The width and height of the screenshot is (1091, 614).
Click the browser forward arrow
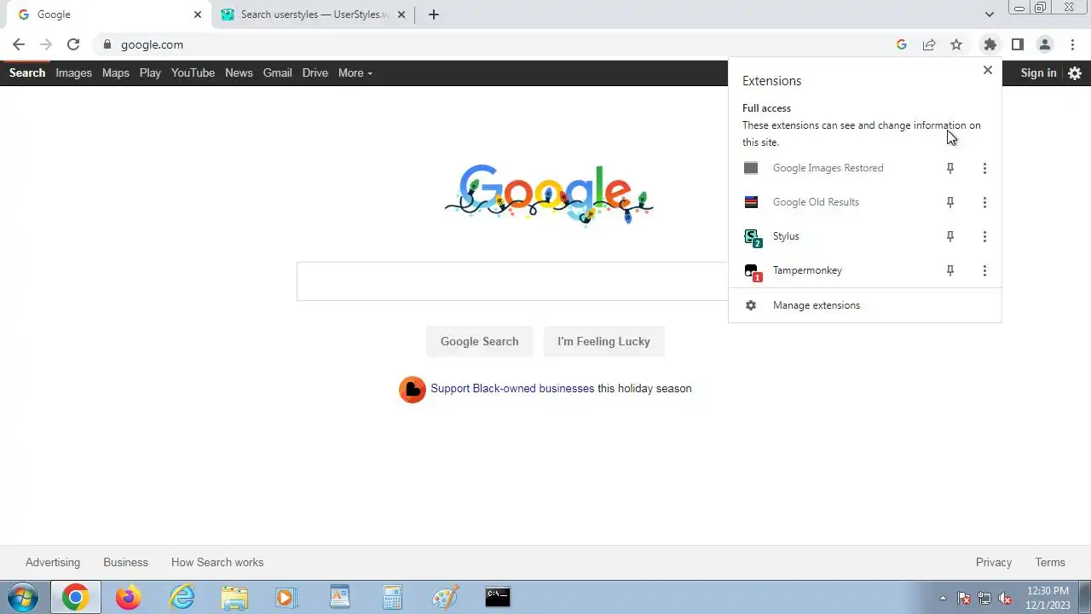[x=46, y=44]
